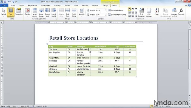This screenshot has width=191, height=108.
Task: Open the Select table dropdown
Action: click(x=4, y=13)
